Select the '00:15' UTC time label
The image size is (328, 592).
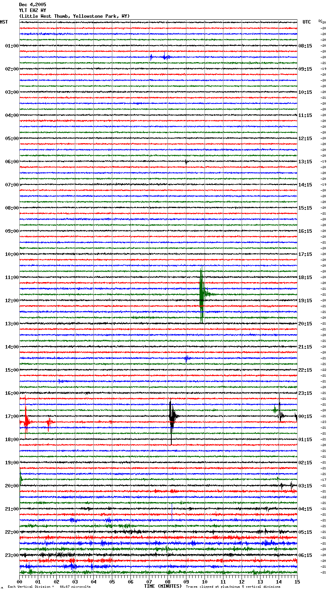305,416
